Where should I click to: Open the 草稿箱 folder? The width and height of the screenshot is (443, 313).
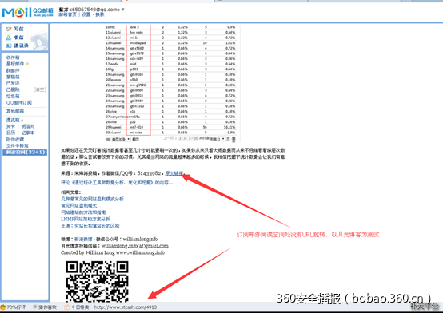[x=13, y=77]
